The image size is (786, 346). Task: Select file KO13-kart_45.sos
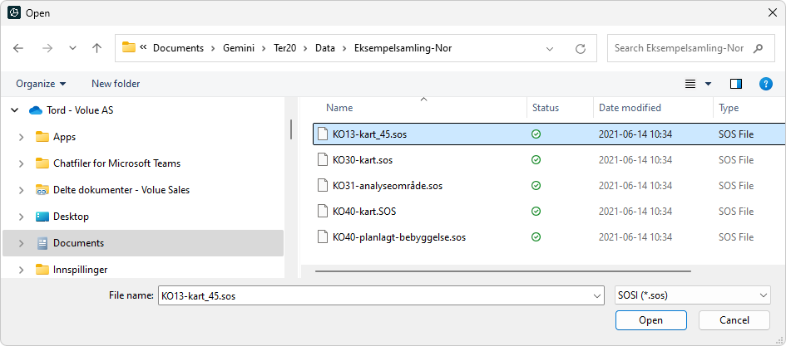pos(549,134)
